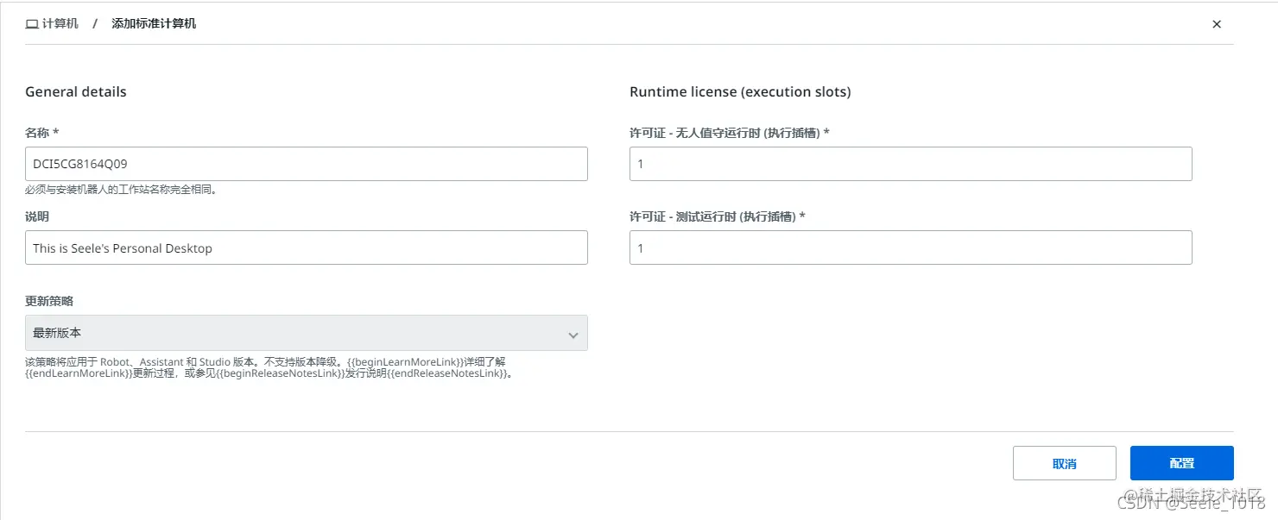The height and width of the screenshot is (520, 1278).
Task: Click the 更新策略 label
Action: (49, 301)
